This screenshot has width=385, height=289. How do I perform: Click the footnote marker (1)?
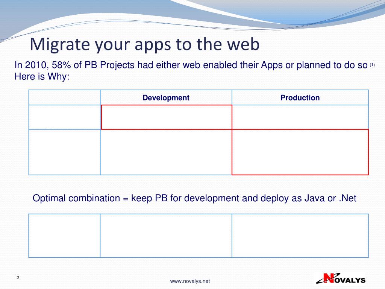(x=372, y=65)
